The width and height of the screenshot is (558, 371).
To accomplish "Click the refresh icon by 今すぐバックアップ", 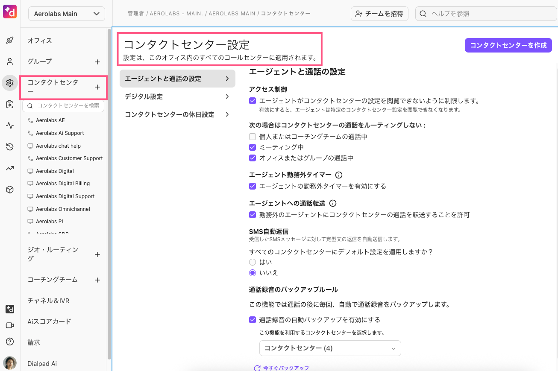I will click(257, 368).
